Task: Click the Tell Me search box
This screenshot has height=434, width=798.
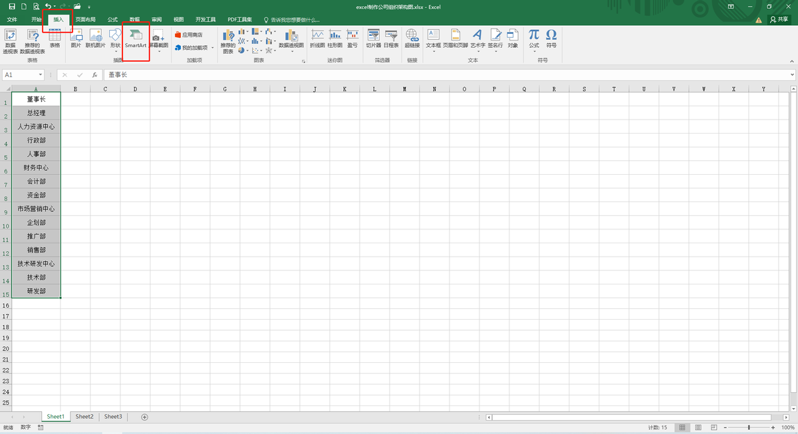Action: (293, 19)
